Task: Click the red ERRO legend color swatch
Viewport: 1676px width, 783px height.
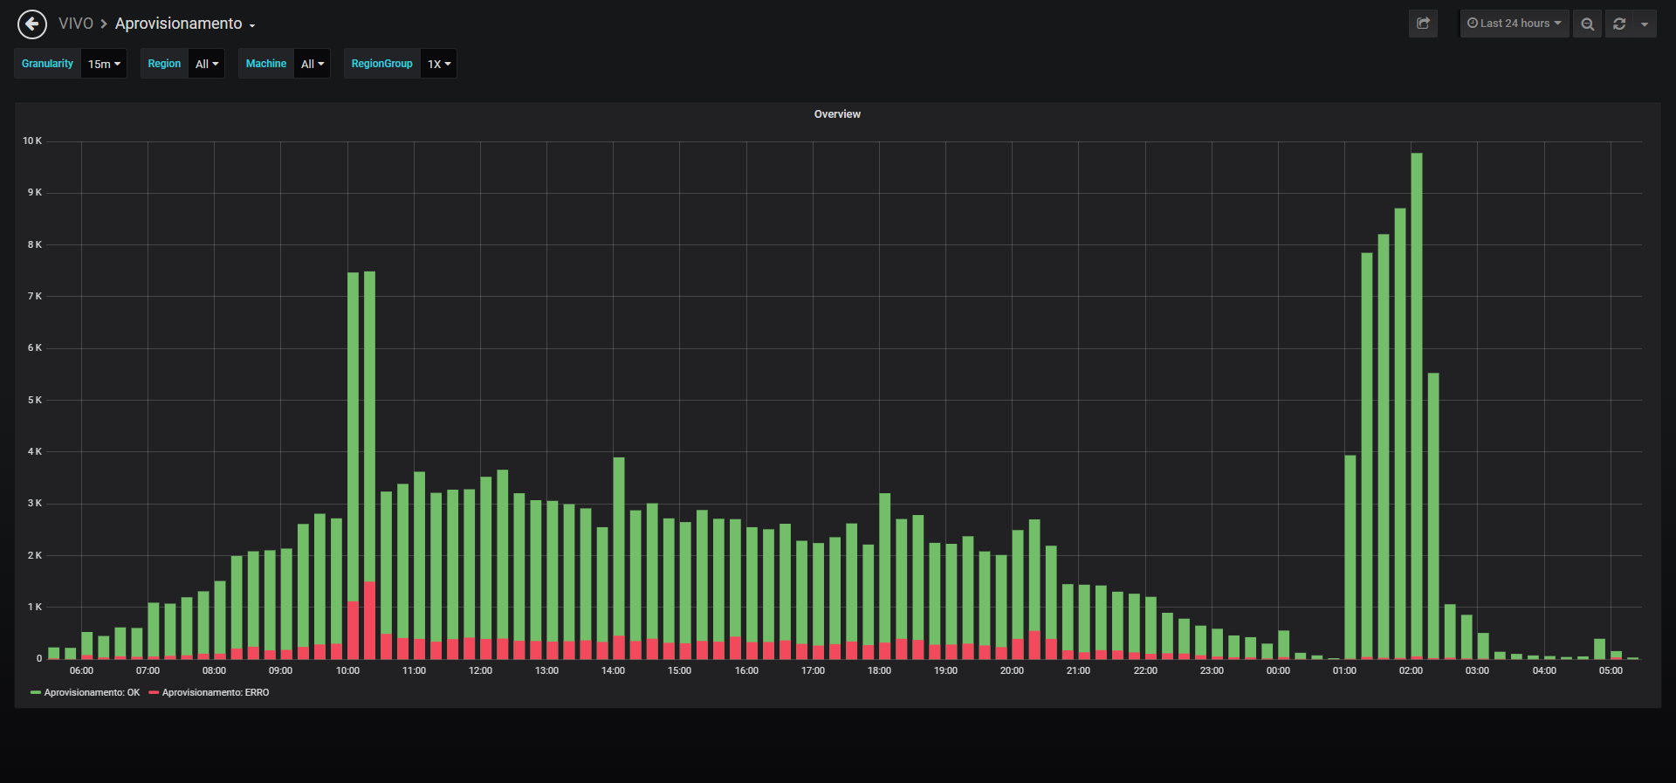Action: point(154,692)
